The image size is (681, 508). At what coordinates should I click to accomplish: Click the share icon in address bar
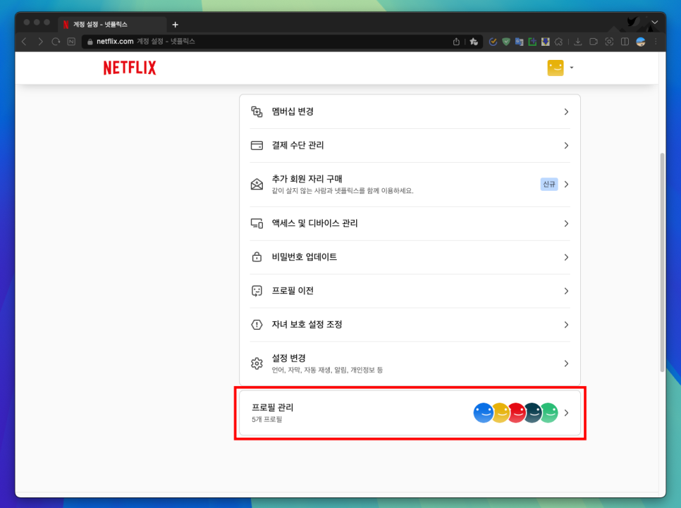(x=456, y=42)
